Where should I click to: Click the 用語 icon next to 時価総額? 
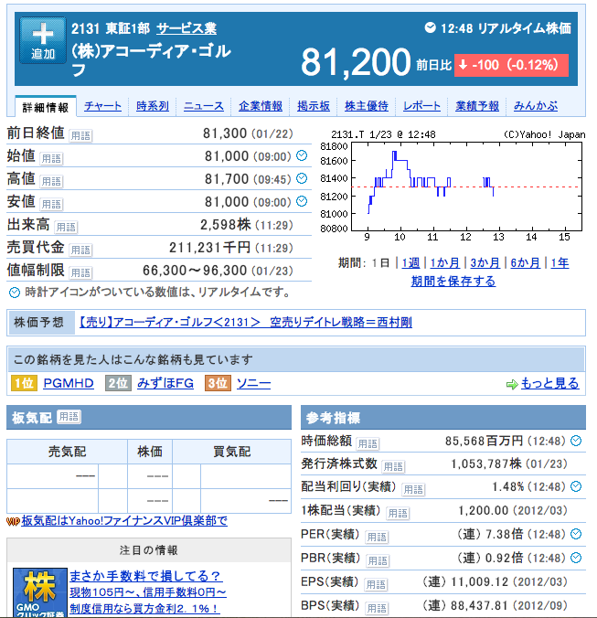tap(368, 443)
